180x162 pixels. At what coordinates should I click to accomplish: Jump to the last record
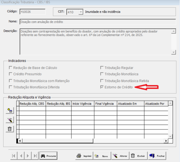(x=35, y=156)
